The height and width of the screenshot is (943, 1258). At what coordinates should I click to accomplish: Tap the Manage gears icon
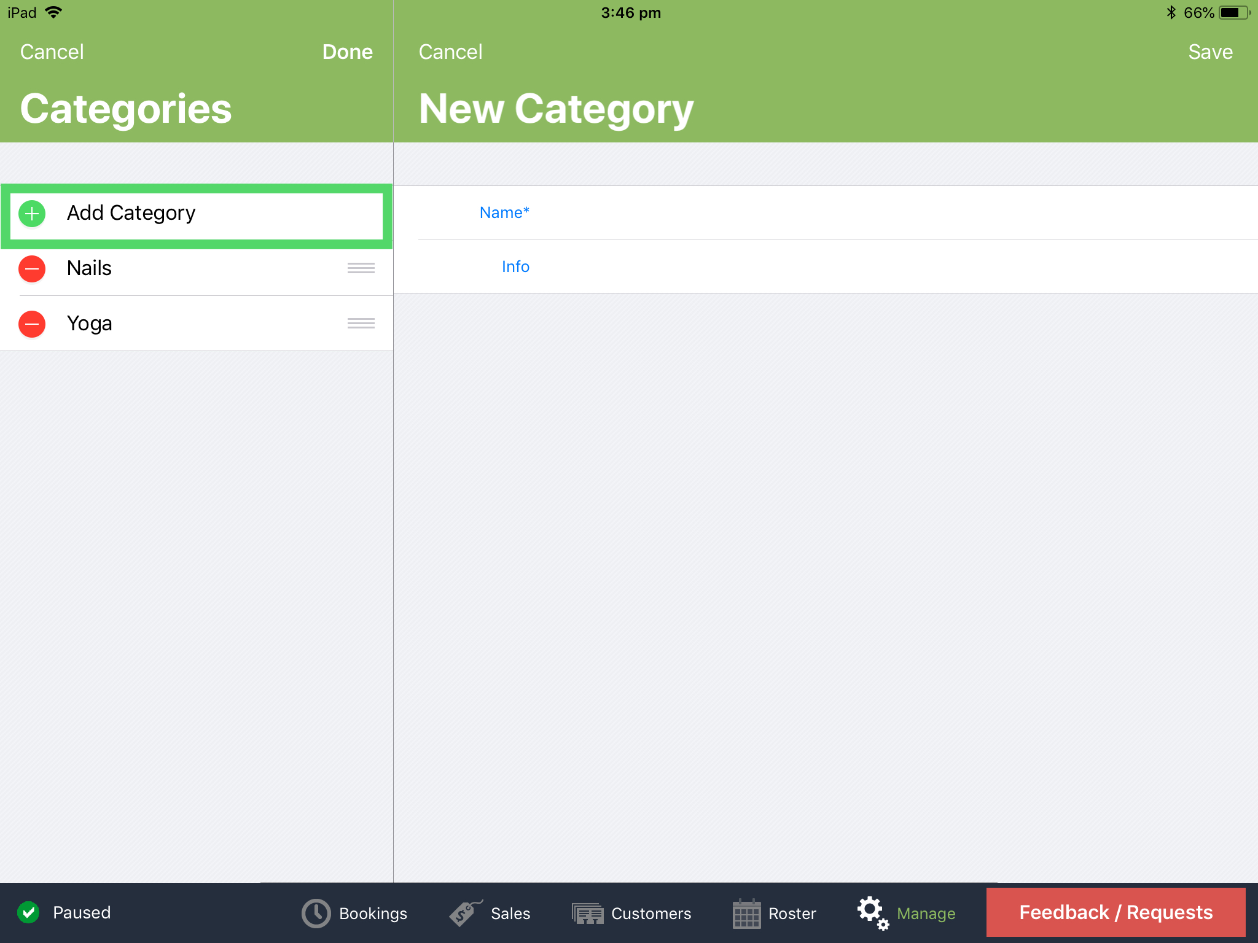pyautogui.click(x=873, y=913)
